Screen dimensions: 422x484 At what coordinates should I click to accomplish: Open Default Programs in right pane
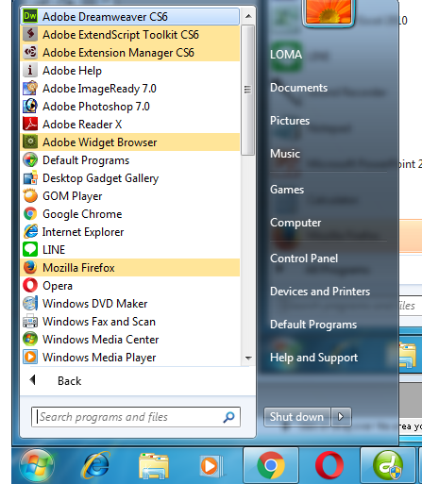tap(313, 325)
